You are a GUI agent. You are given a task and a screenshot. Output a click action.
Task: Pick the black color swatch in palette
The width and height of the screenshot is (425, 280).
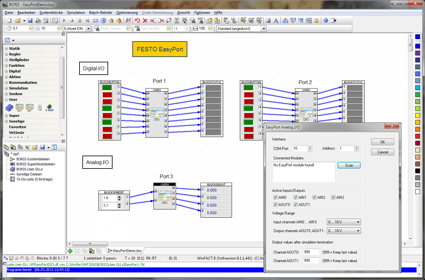417,171
